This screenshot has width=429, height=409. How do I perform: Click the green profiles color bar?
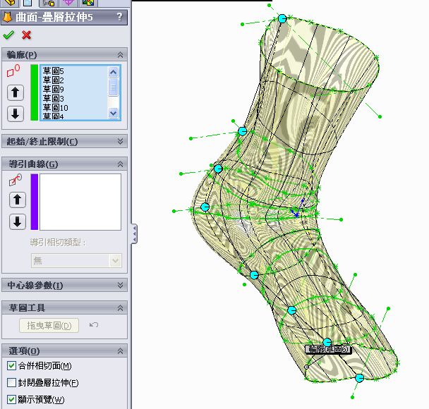click(34, 92)
